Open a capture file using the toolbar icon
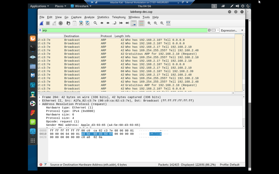 (x=68, y=23)
